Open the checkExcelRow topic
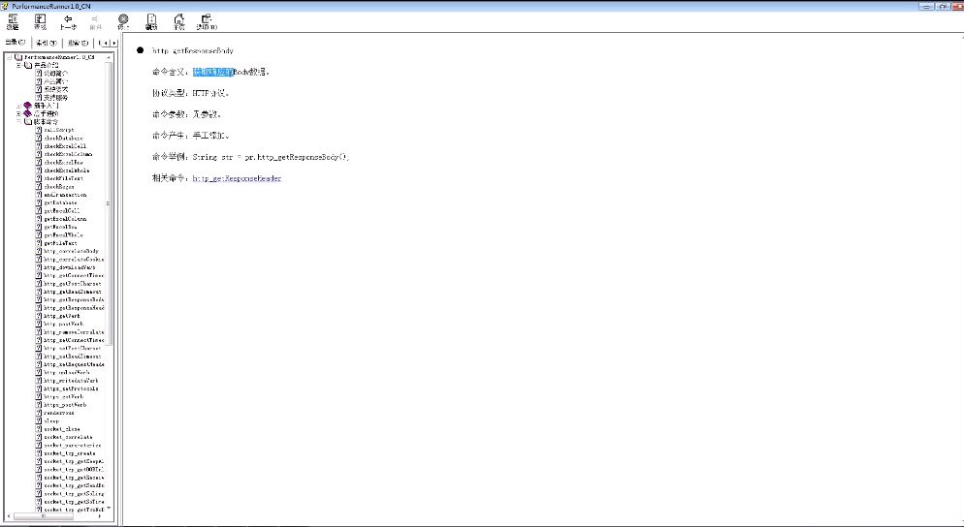Screen dimensions: 964x527 [63, 162]
